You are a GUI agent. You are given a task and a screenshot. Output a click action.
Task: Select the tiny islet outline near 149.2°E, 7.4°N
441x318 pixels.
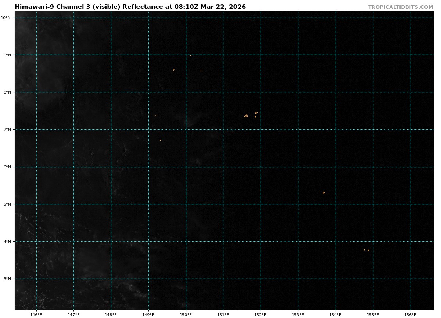[x=155, y=115]
